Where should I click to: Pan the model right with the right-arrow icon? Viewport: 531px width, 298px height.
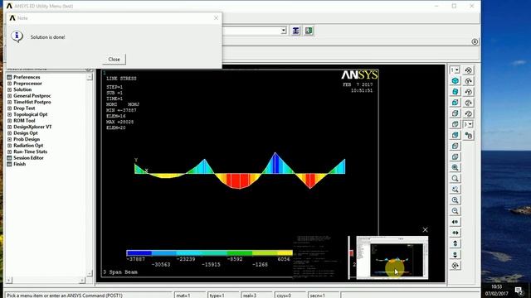pyautogui.click(x=455, y=233)
